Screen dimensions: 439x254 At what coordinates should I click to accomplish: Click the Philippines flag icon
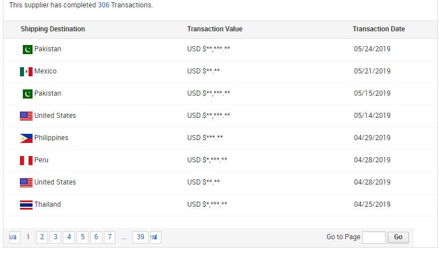(x=26, y=138)
